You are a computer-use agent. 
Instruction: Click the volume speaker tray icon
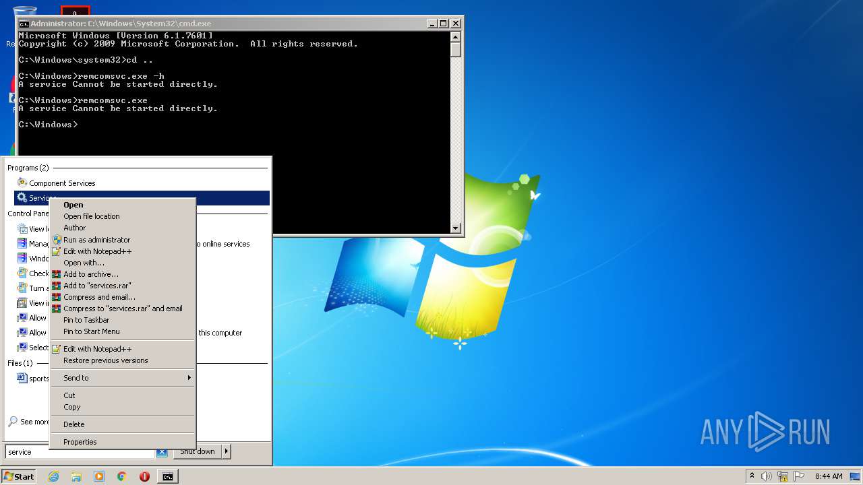point(767,476)
